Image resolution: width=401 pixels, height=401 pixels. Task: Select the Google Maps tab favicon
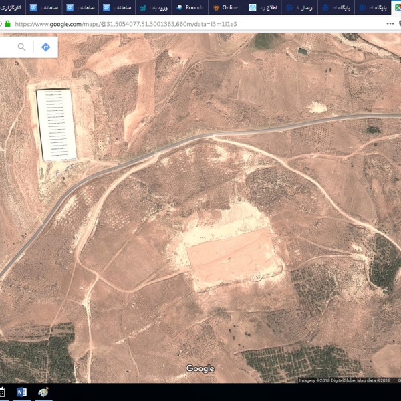coord(397,7)
